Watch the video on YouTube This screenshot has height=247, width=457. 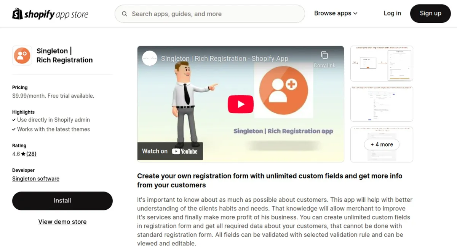pos(170,151)
